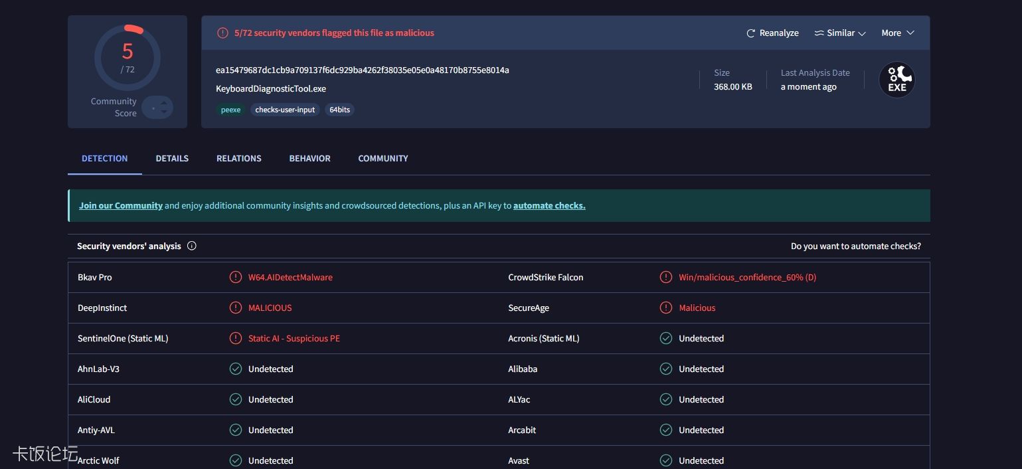The image size is (1022, 469).
Task: Click the Join our Community link
Action: click(120, 205)
